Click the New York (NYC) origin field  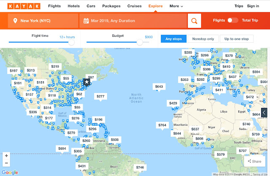coord(43,21)
